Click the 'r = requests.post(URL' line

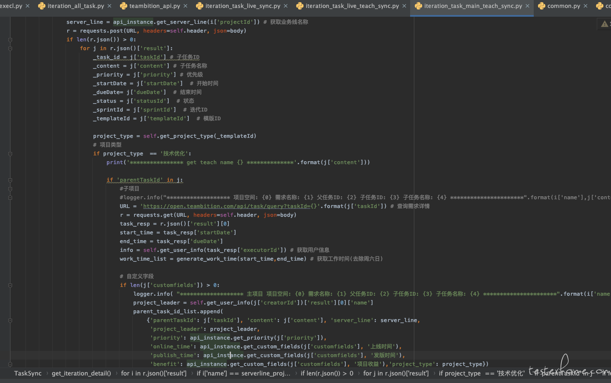tap(156, 31)
